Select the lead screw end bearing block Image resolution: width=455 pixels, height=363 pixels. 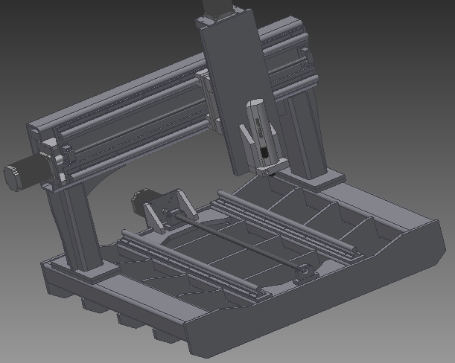pyautogui.click(x=305, y=273)
